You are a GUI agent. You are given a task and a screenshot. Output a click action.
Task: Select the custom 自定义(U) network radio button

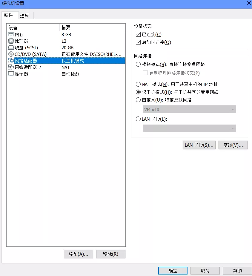tap(138, 100)
